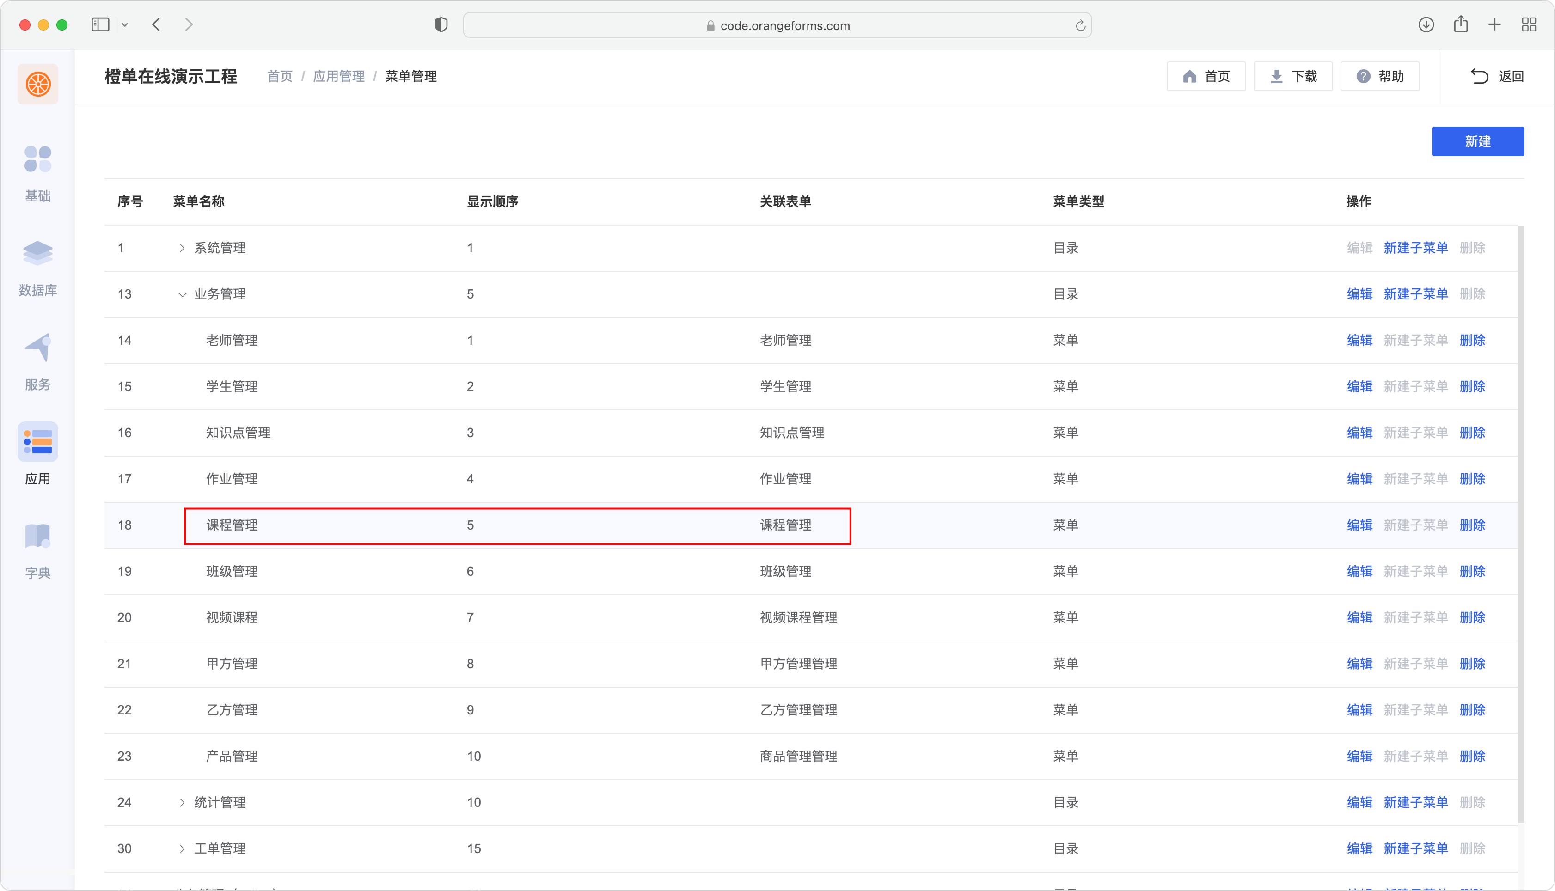This screenshot has height=891, width=1555.
Task: Delete the 作业管理 row
Action: (x=1472, y=479)
